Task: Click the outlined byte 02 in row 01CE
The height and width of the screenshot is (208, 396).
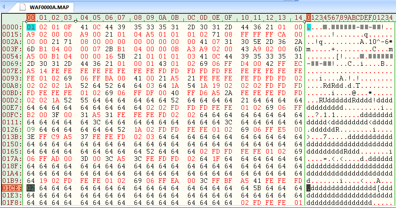Action: (31, 187)
